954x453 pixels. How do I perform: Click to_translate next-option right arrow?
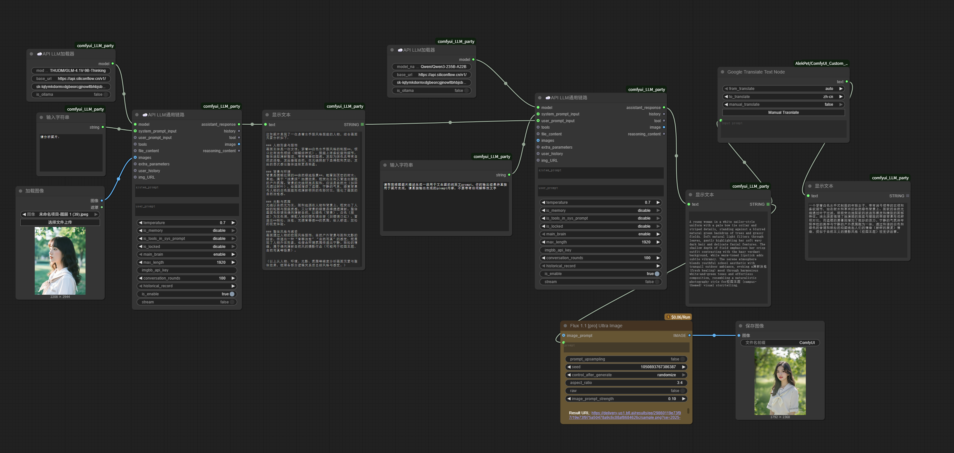coord(841,97)
